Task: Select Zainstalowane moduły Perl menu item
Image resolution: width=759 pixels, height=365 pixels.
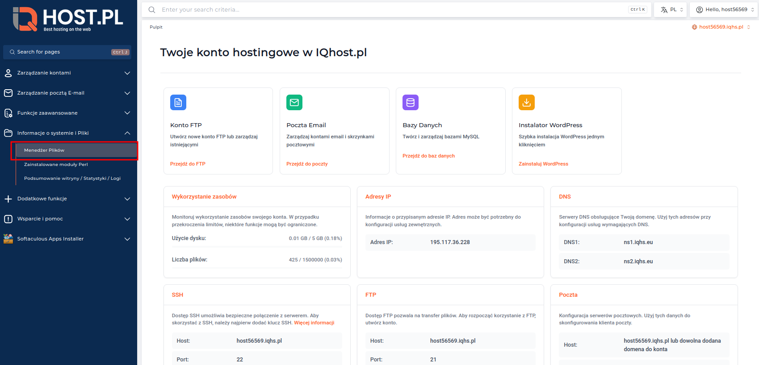Action: click(x=56, y=165)
